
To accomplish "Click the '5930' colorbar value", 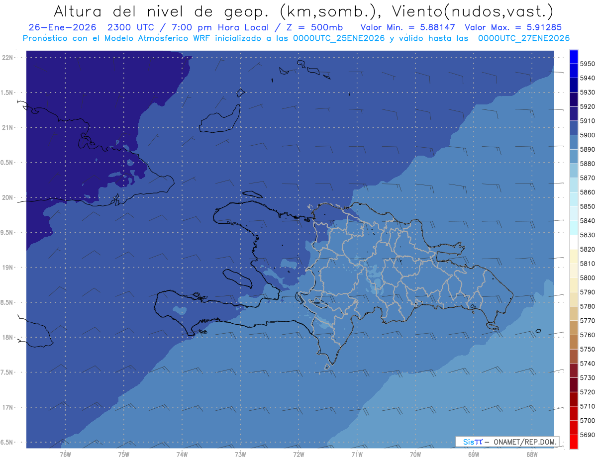I will pos(587,92).
